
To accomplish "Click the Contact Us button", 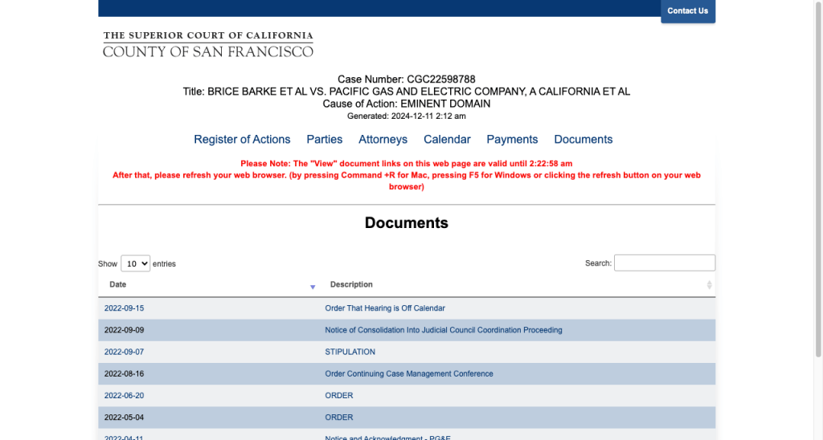I will 687,11.
